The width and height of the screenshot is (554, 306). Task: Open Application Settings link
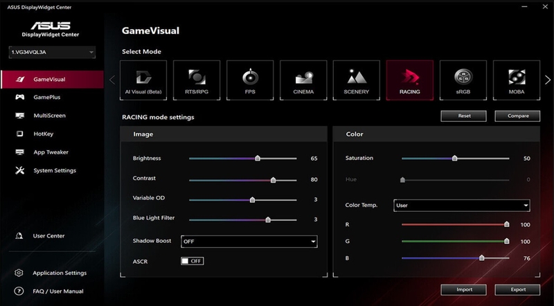60,273
